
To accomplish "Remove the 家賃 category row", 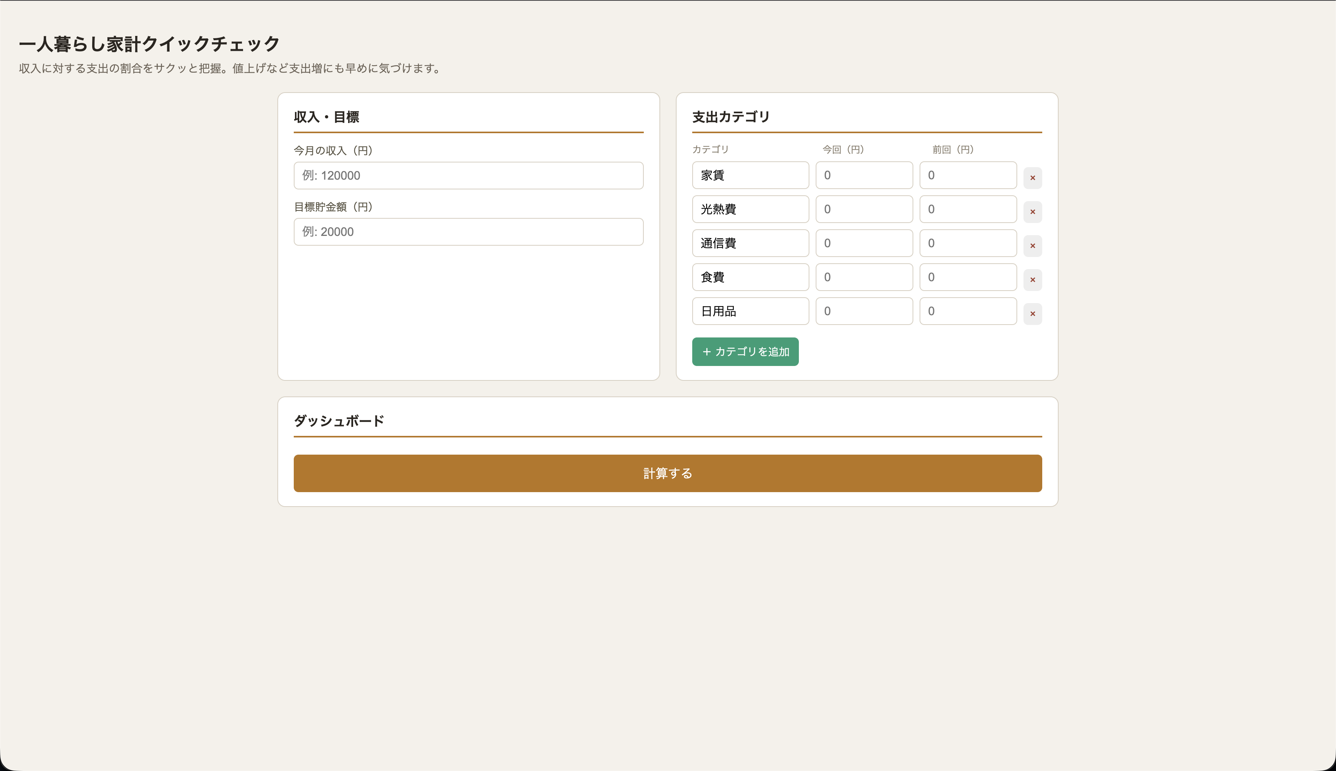I will [1032, 178].
